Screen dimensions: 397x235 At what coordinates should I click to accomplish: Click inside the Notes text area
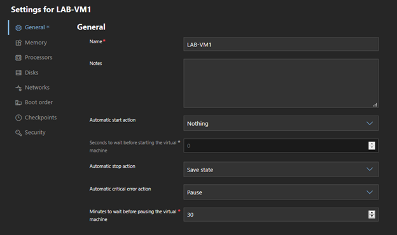281,83
